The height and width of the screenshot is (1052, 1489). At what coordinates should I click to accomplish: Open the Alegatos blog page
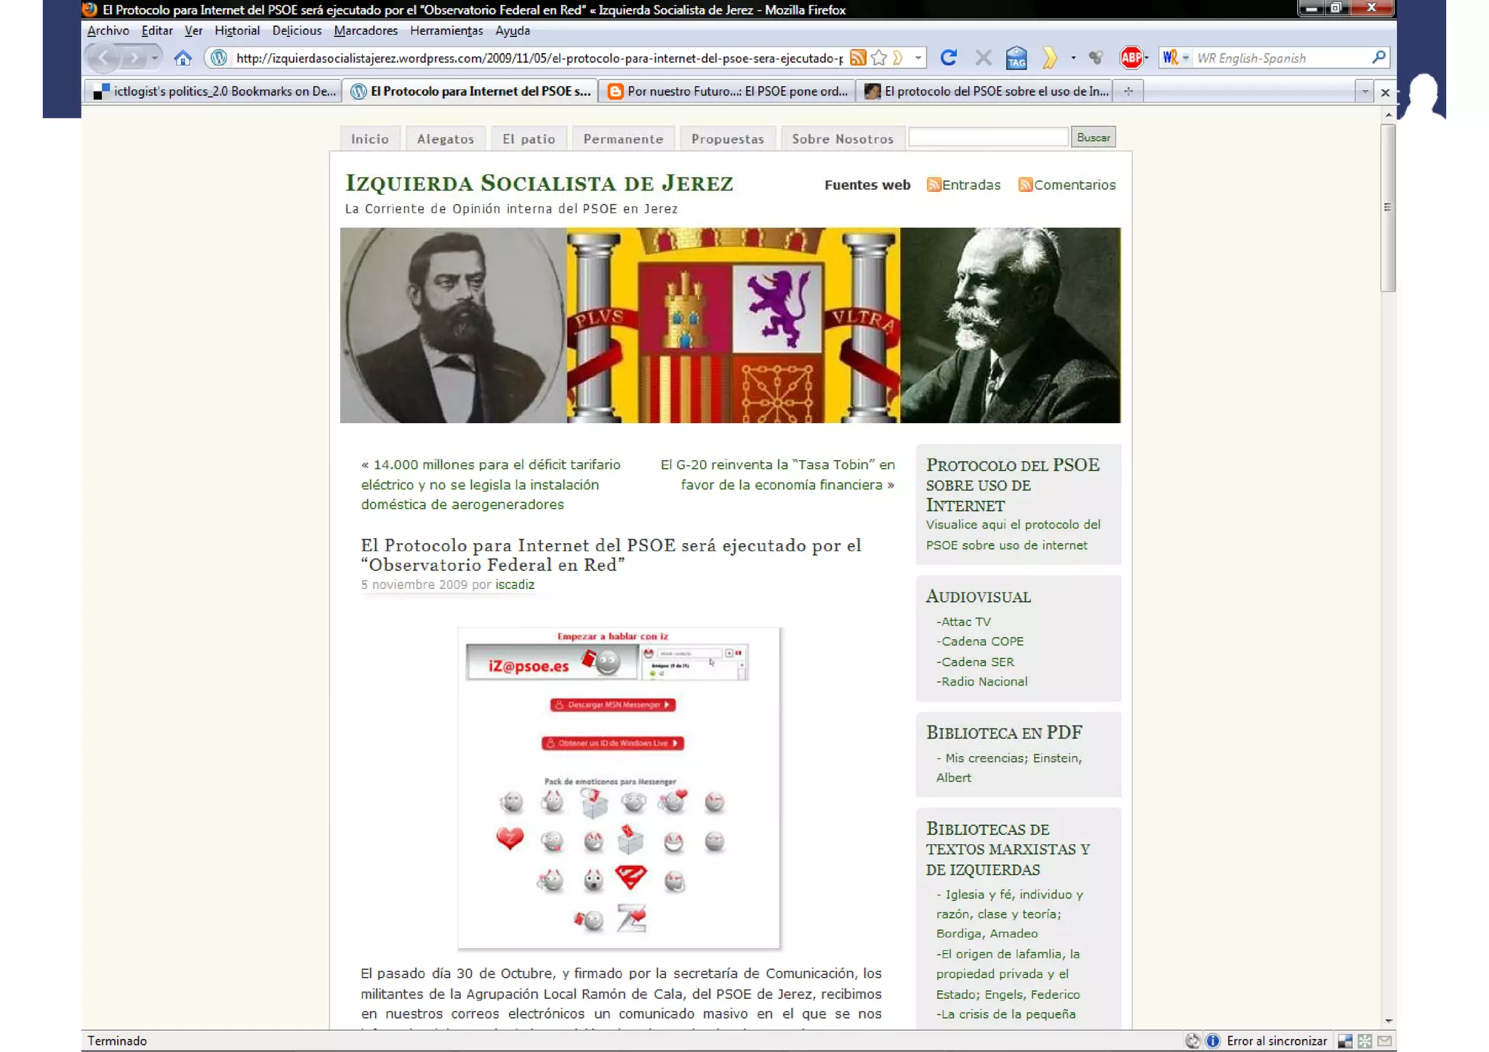point(446,139)
